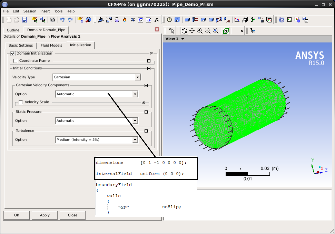Collapse the Domain Initialization section
This screenshot has height=234, width=335.
click(x=151, y=53)
